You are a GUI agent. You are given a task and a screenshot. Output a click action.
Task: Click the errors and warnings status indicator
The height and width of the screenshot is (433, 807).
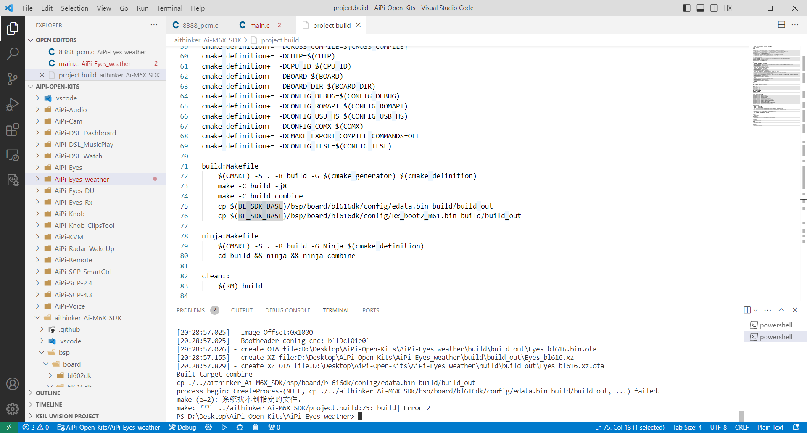(36, 427)
